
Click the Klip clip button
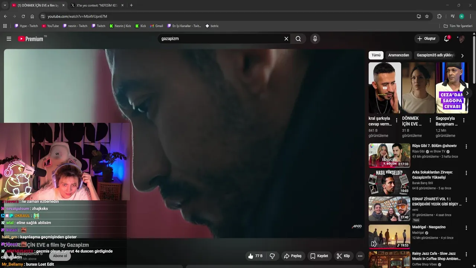(343, 256)
